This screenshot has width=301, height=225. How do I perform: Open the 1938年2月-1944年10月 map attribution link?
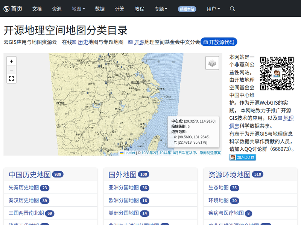point(181,153)
